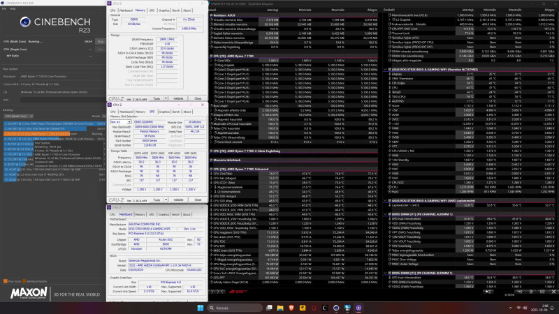
Task: Switch to Graphics tab in CPU-Z Memory window
Action: (x=164, y=10)
